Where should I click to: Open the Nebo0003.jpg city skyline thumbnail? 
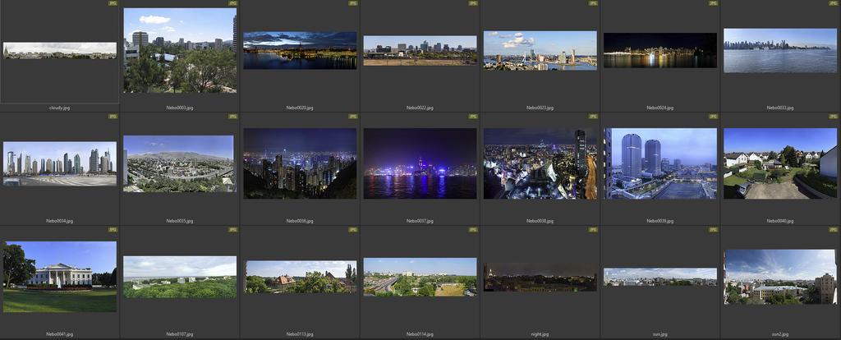tap(180, 50)
